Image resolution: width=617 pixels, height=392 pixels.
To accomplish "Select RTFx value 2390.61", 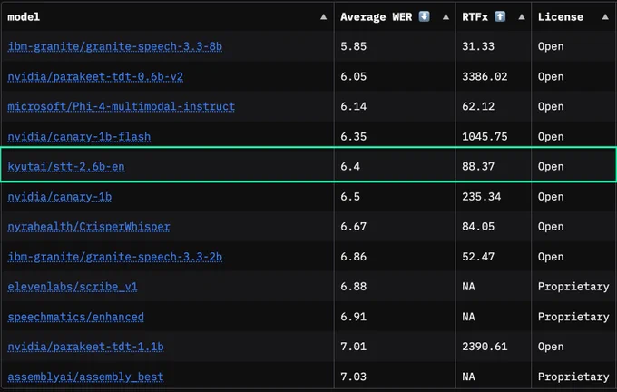I will pyautogui.click(x=485, y=347).
